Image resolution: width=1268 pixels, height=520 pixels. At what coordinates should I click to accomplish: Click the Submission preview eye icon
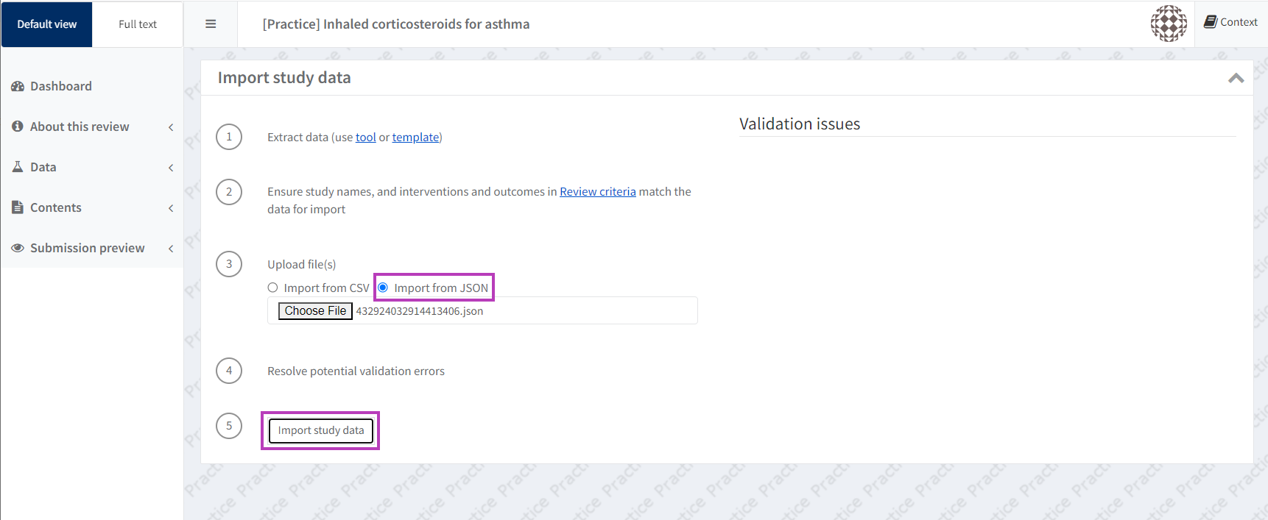[18, 248]
